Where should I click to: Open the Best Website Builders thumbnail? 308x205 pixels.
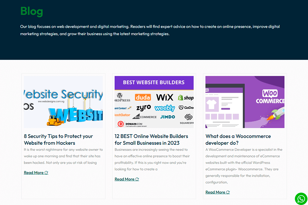point(154,102)
